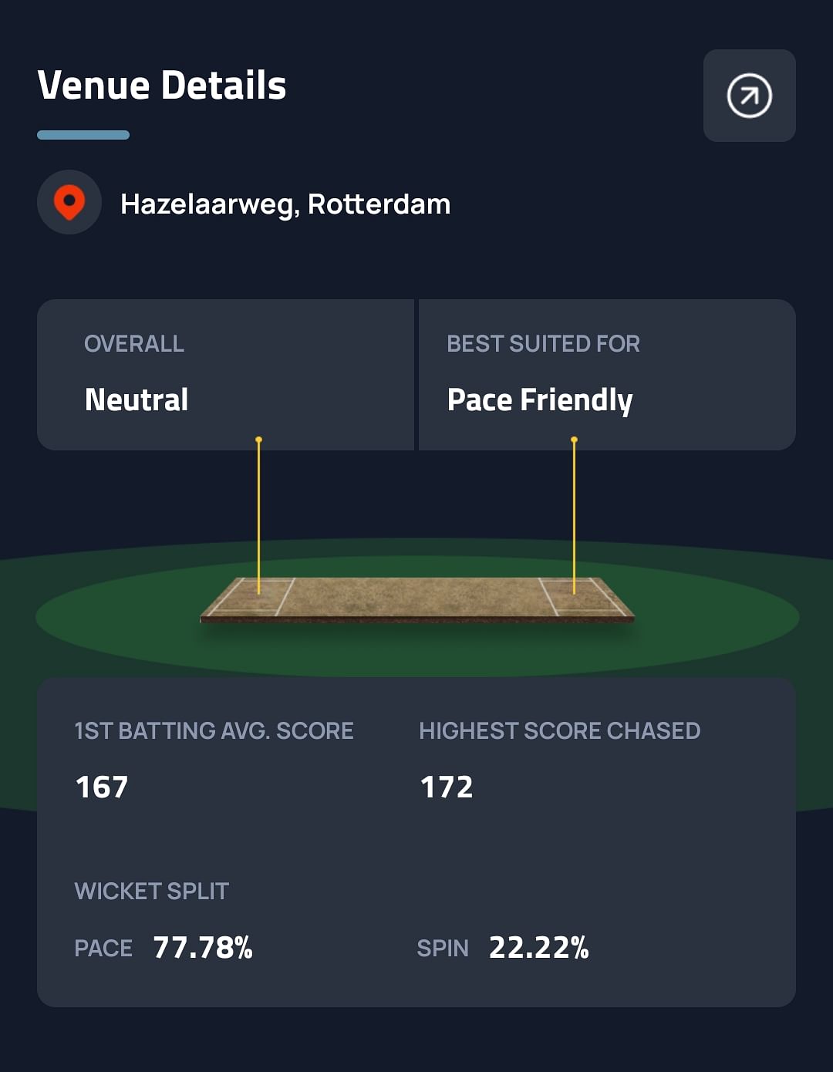Select the 22.22% spin percentage
This screenshot has height=1072, width=833.
(539, 948)
